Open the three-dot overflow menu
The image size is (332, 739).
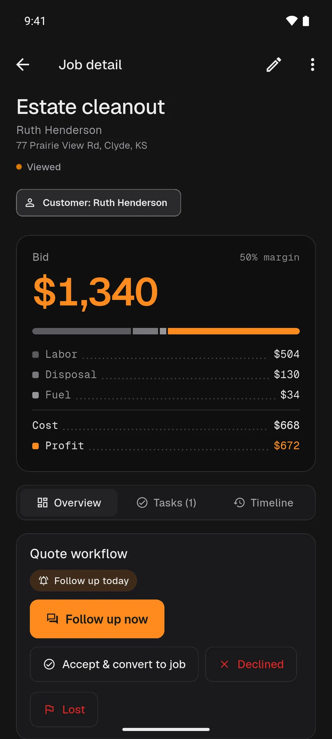[x=312, y=64]
